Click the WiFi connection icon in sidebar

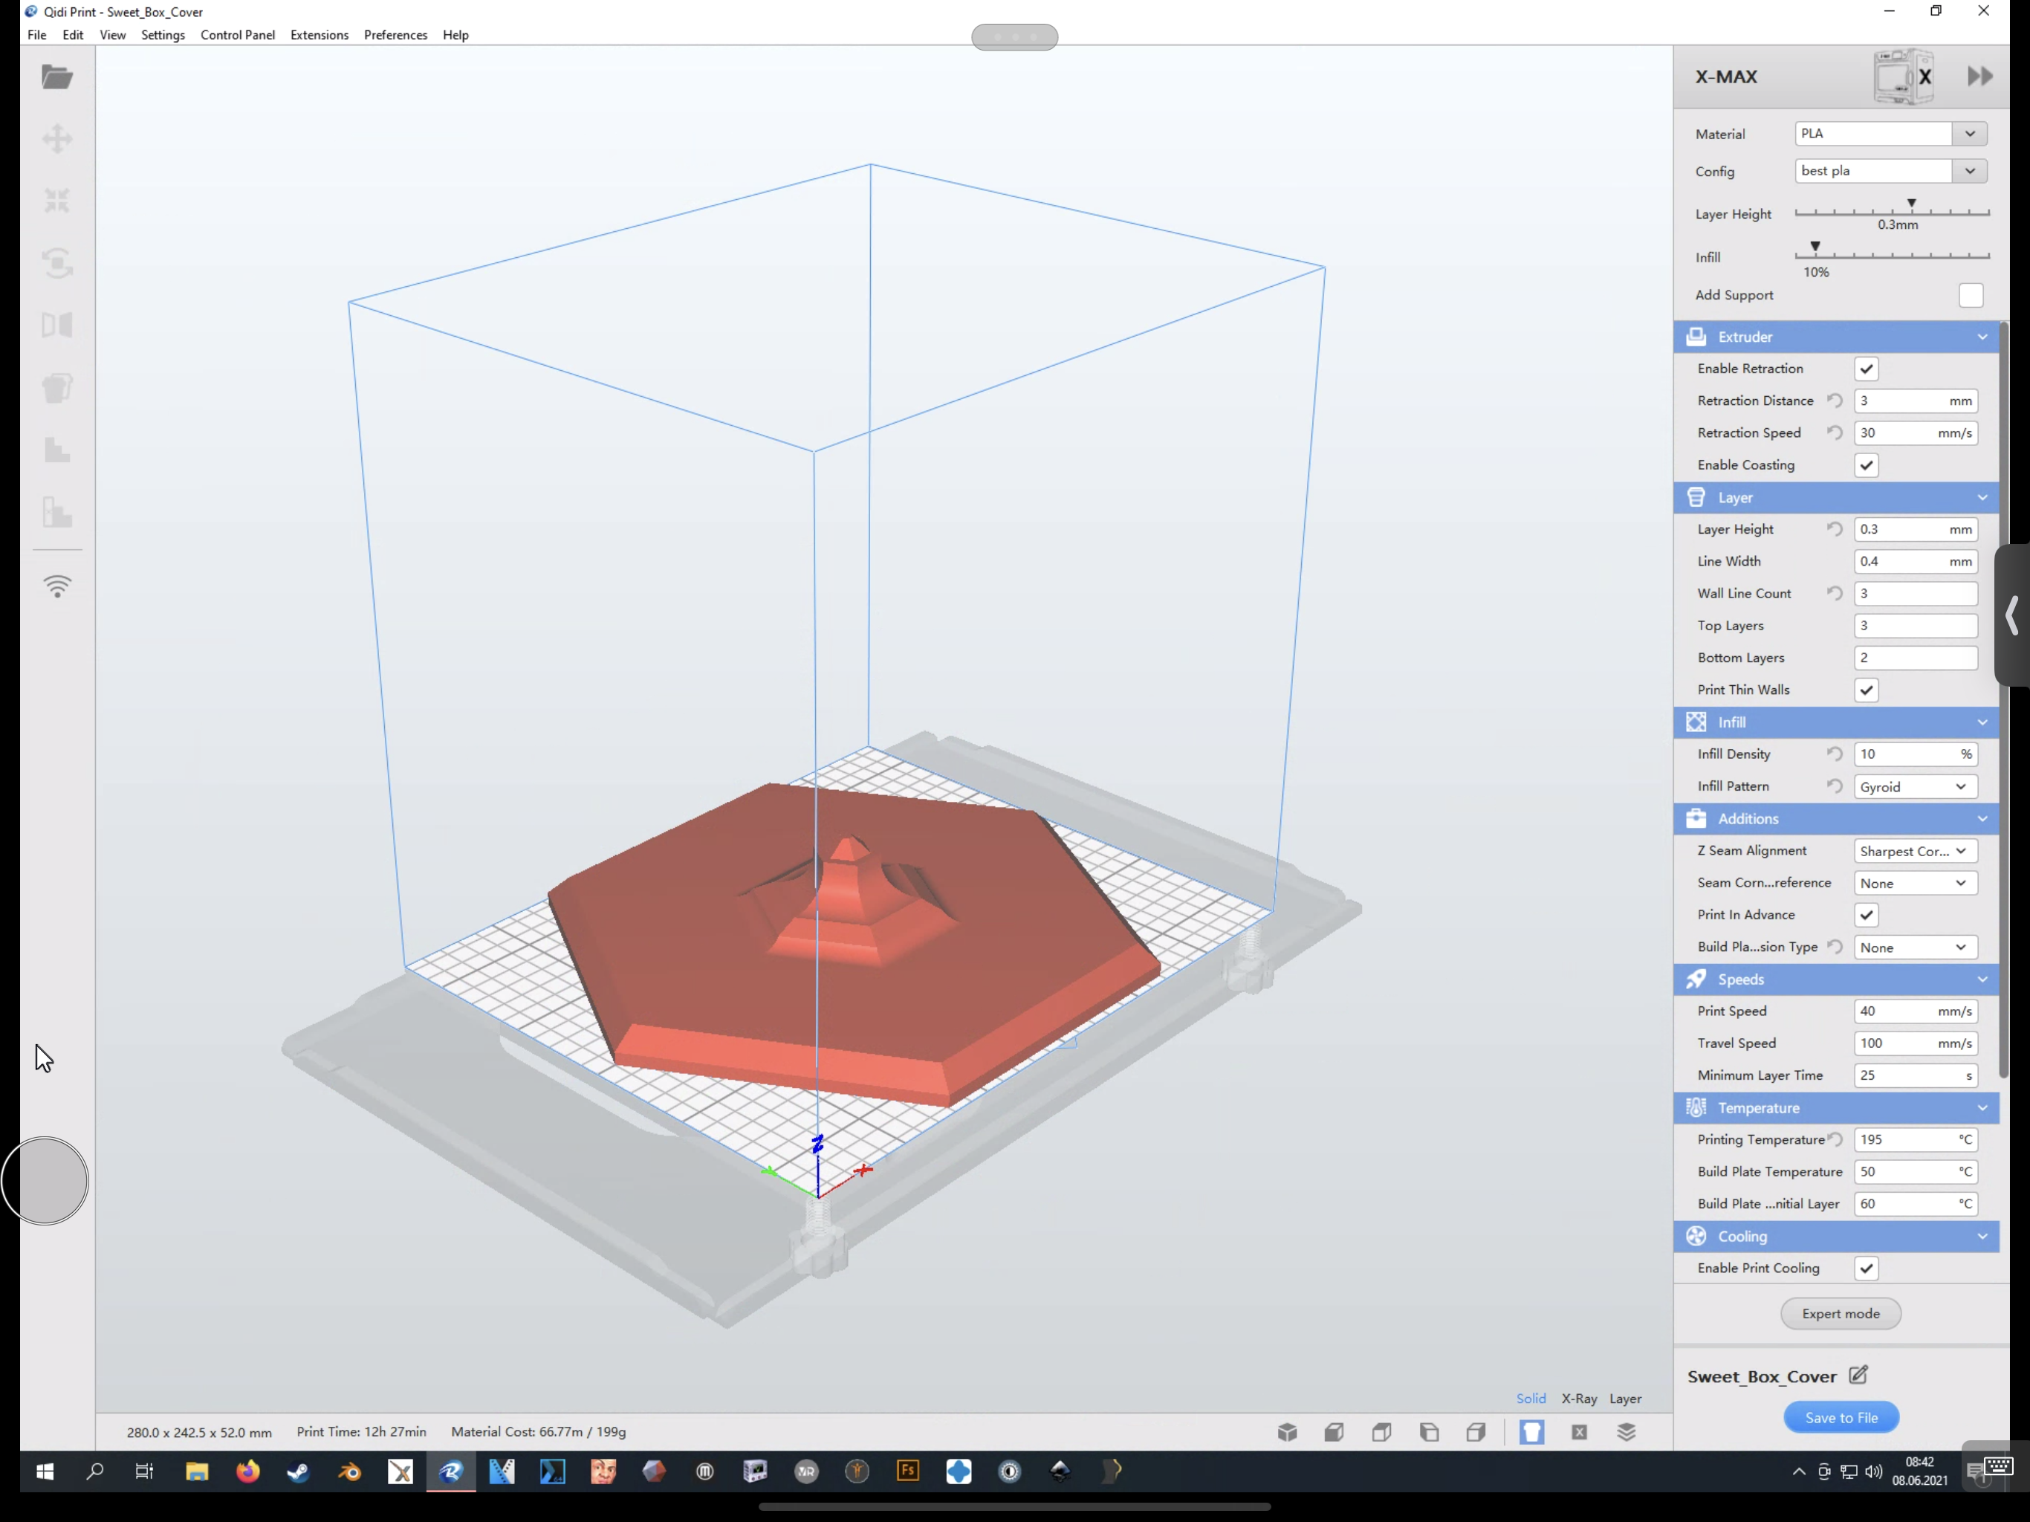(x=57, y=586)
